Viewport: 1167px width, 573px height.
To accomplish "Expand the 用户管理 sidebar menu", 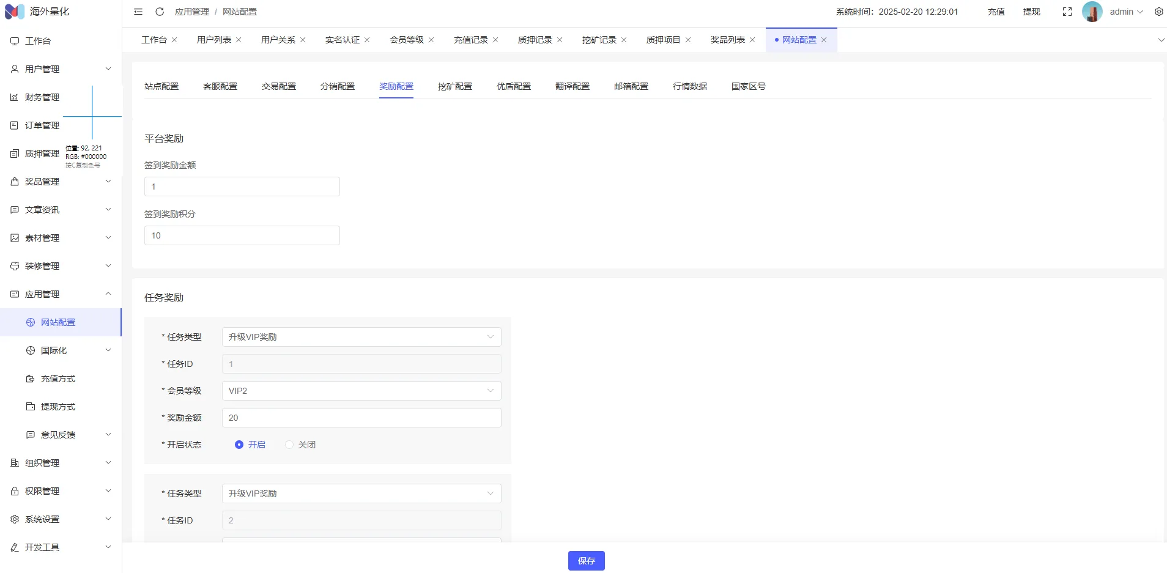I will tap(60, 69).
